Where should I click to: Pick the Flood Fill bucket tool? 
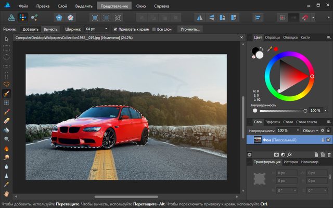pyautogui.click(x=6, y=130)
